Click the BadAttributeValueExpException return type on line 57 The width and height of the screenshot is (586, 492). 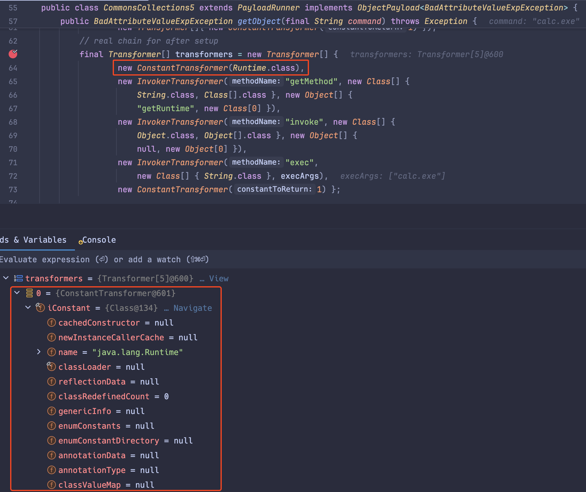click(x=163, y=21)
